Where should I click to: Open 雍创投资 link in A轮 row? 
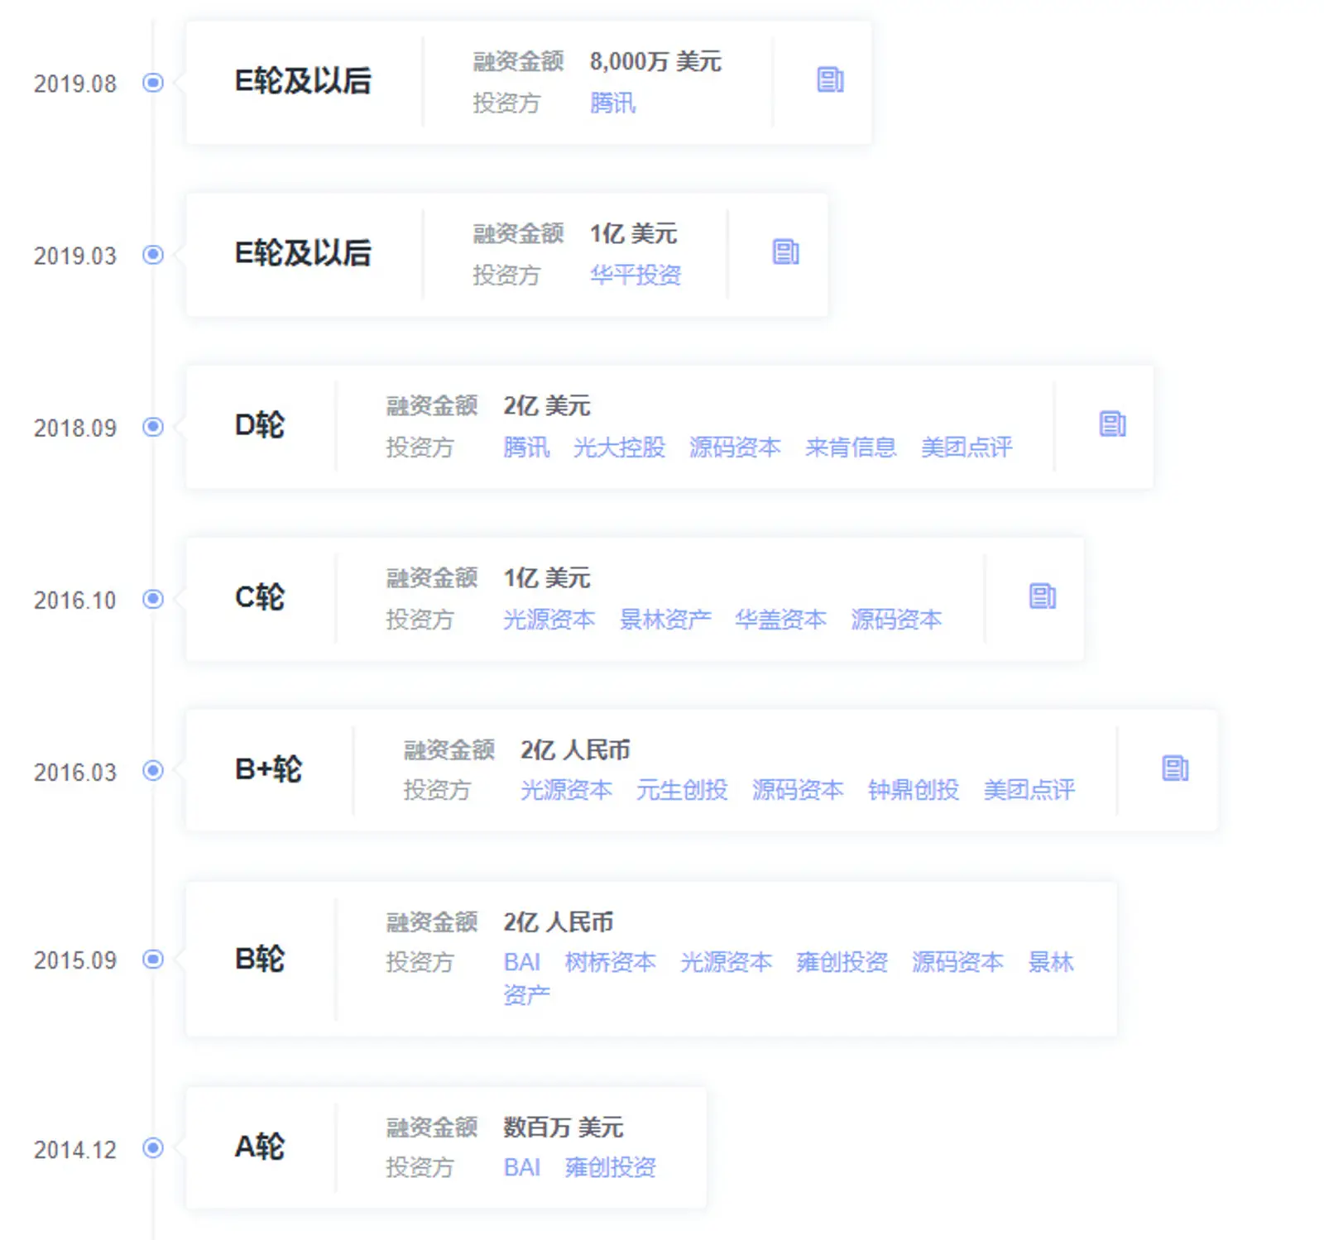611,1167
